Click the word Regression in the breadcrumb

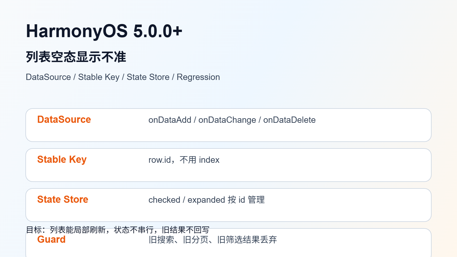click(x=198, y=77)
